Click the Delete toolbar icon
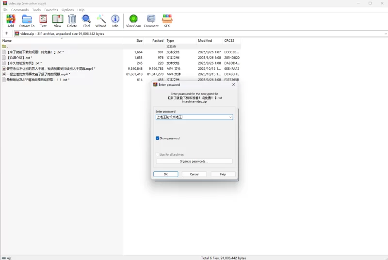This screenshot has height=260, width=388. tap(72, 20)
